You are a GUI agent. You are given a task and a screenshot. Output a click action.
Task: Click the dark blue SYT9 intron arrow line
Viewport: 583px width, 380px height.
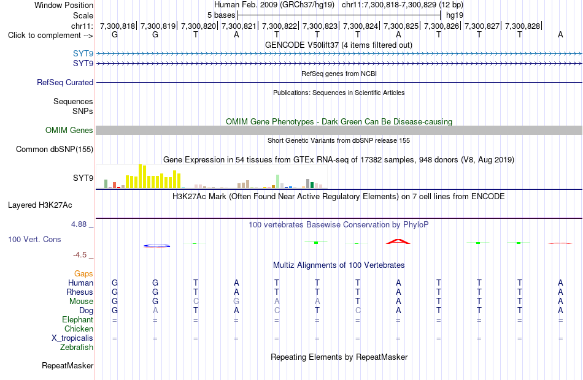tap(339, 64)
